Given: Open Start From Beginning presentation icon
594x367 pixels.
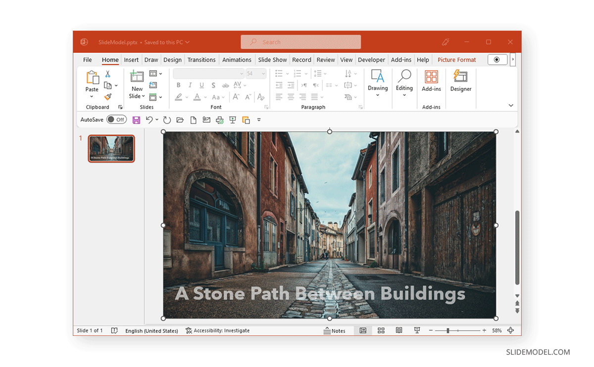Looking at the screenshot, I should coord(233,120).
